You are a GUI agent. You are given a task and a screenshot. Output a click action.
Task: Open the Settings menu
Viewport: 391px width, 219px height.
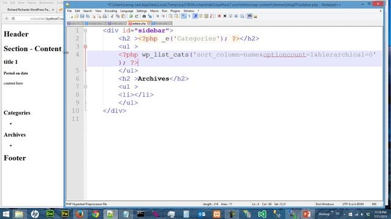pos(142,11)
